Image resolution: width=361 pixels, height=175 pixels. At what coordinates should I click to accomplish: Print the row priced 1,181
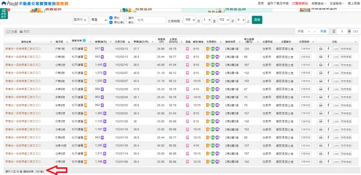click(321, 129)
